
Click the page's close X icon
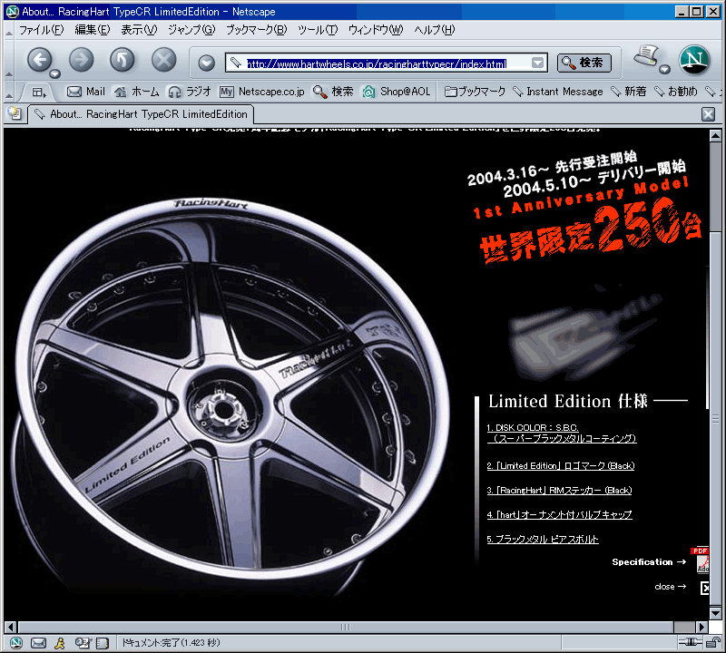coord(705,588)
